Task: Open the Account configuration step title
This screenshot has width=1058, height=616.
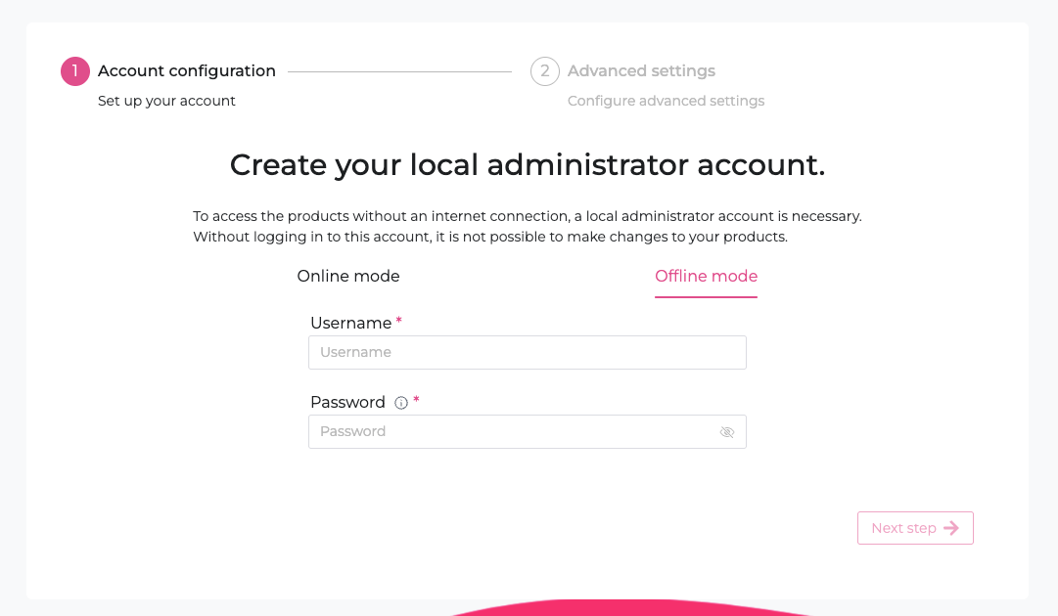Action: click(x=187, y=71)
